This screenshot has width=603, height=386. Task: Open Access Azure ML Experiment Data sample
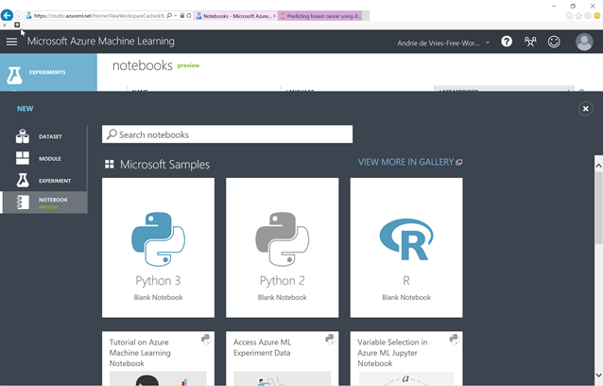282,359
